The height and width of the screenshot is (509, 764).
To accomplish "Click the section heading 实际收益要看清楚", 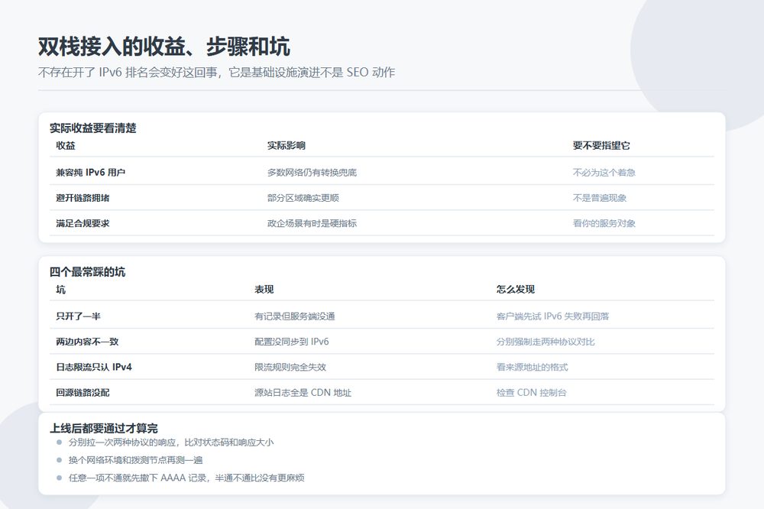I will click(x=93, y=128).
